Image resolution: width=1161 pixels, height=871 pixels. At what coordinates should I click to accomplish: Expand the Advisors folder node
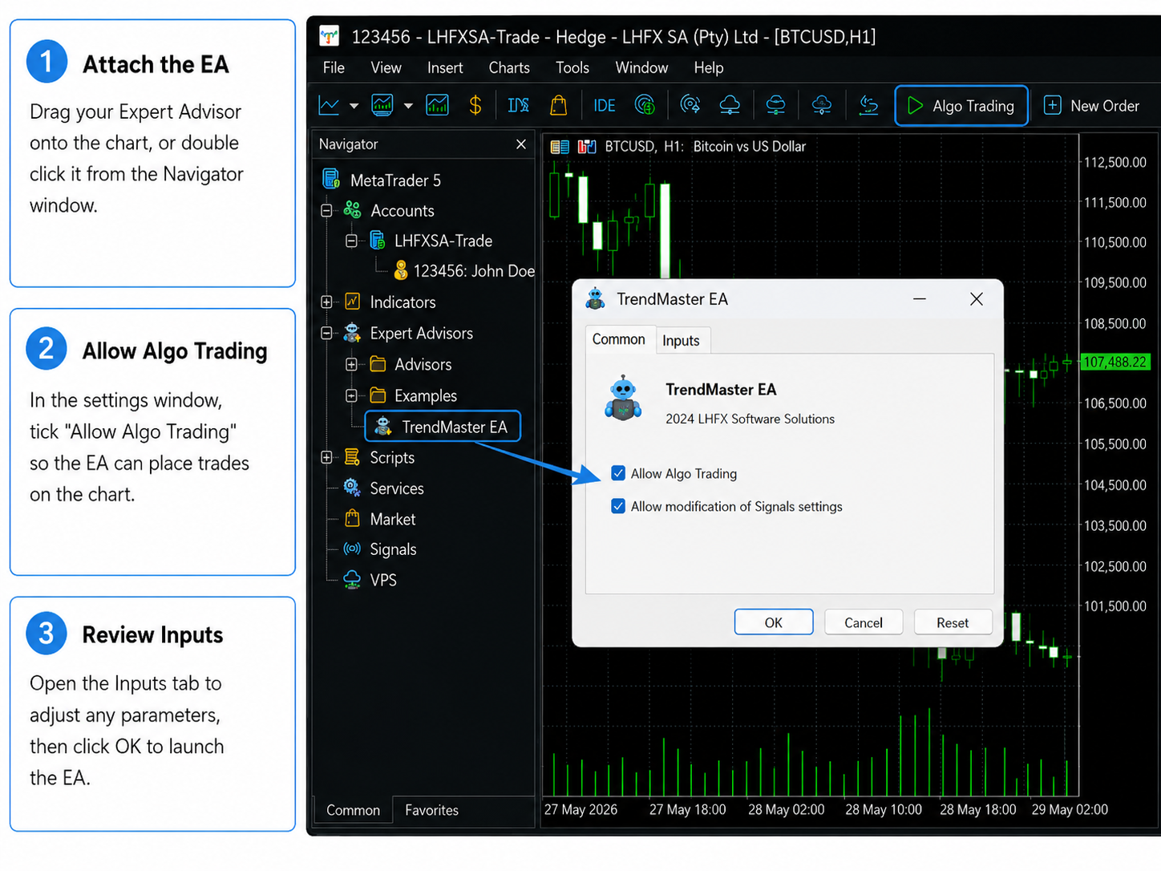(351, 364)
